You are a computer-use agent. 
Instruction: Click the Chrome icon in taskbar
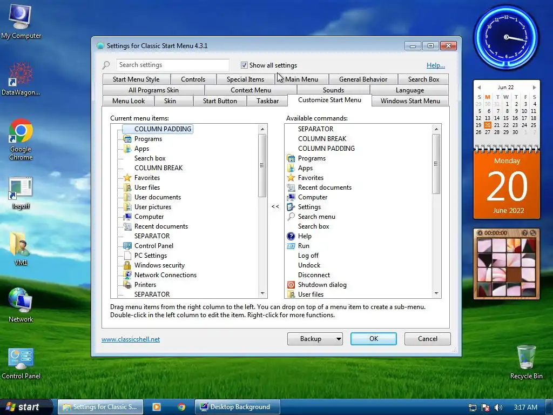(181, 407)
